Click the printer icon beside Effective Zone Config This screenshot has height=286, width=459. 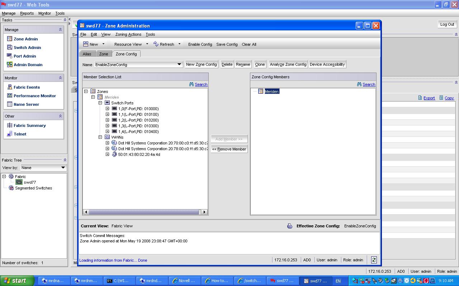pos(290,226)
